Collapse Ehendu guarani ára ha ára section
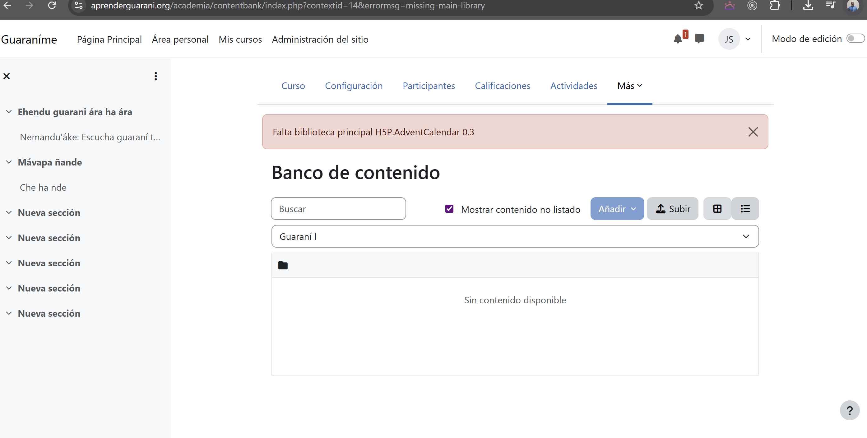 click(x=9, y=111)
